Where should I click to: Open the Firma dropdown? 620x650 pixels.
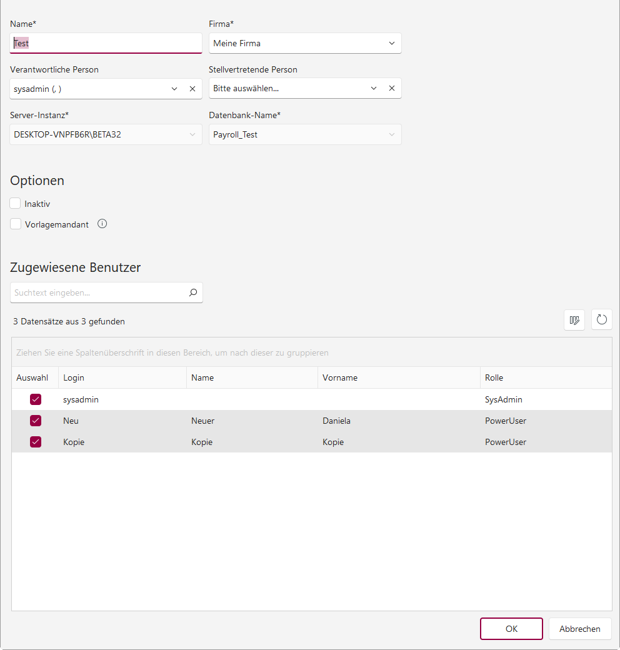(392, 43)
